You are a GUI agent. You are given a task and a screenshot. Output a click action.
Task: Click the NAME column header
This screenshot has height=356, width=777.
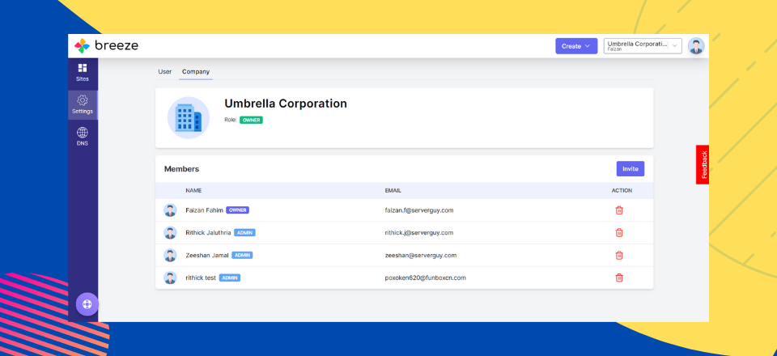(x=193, y=191)
